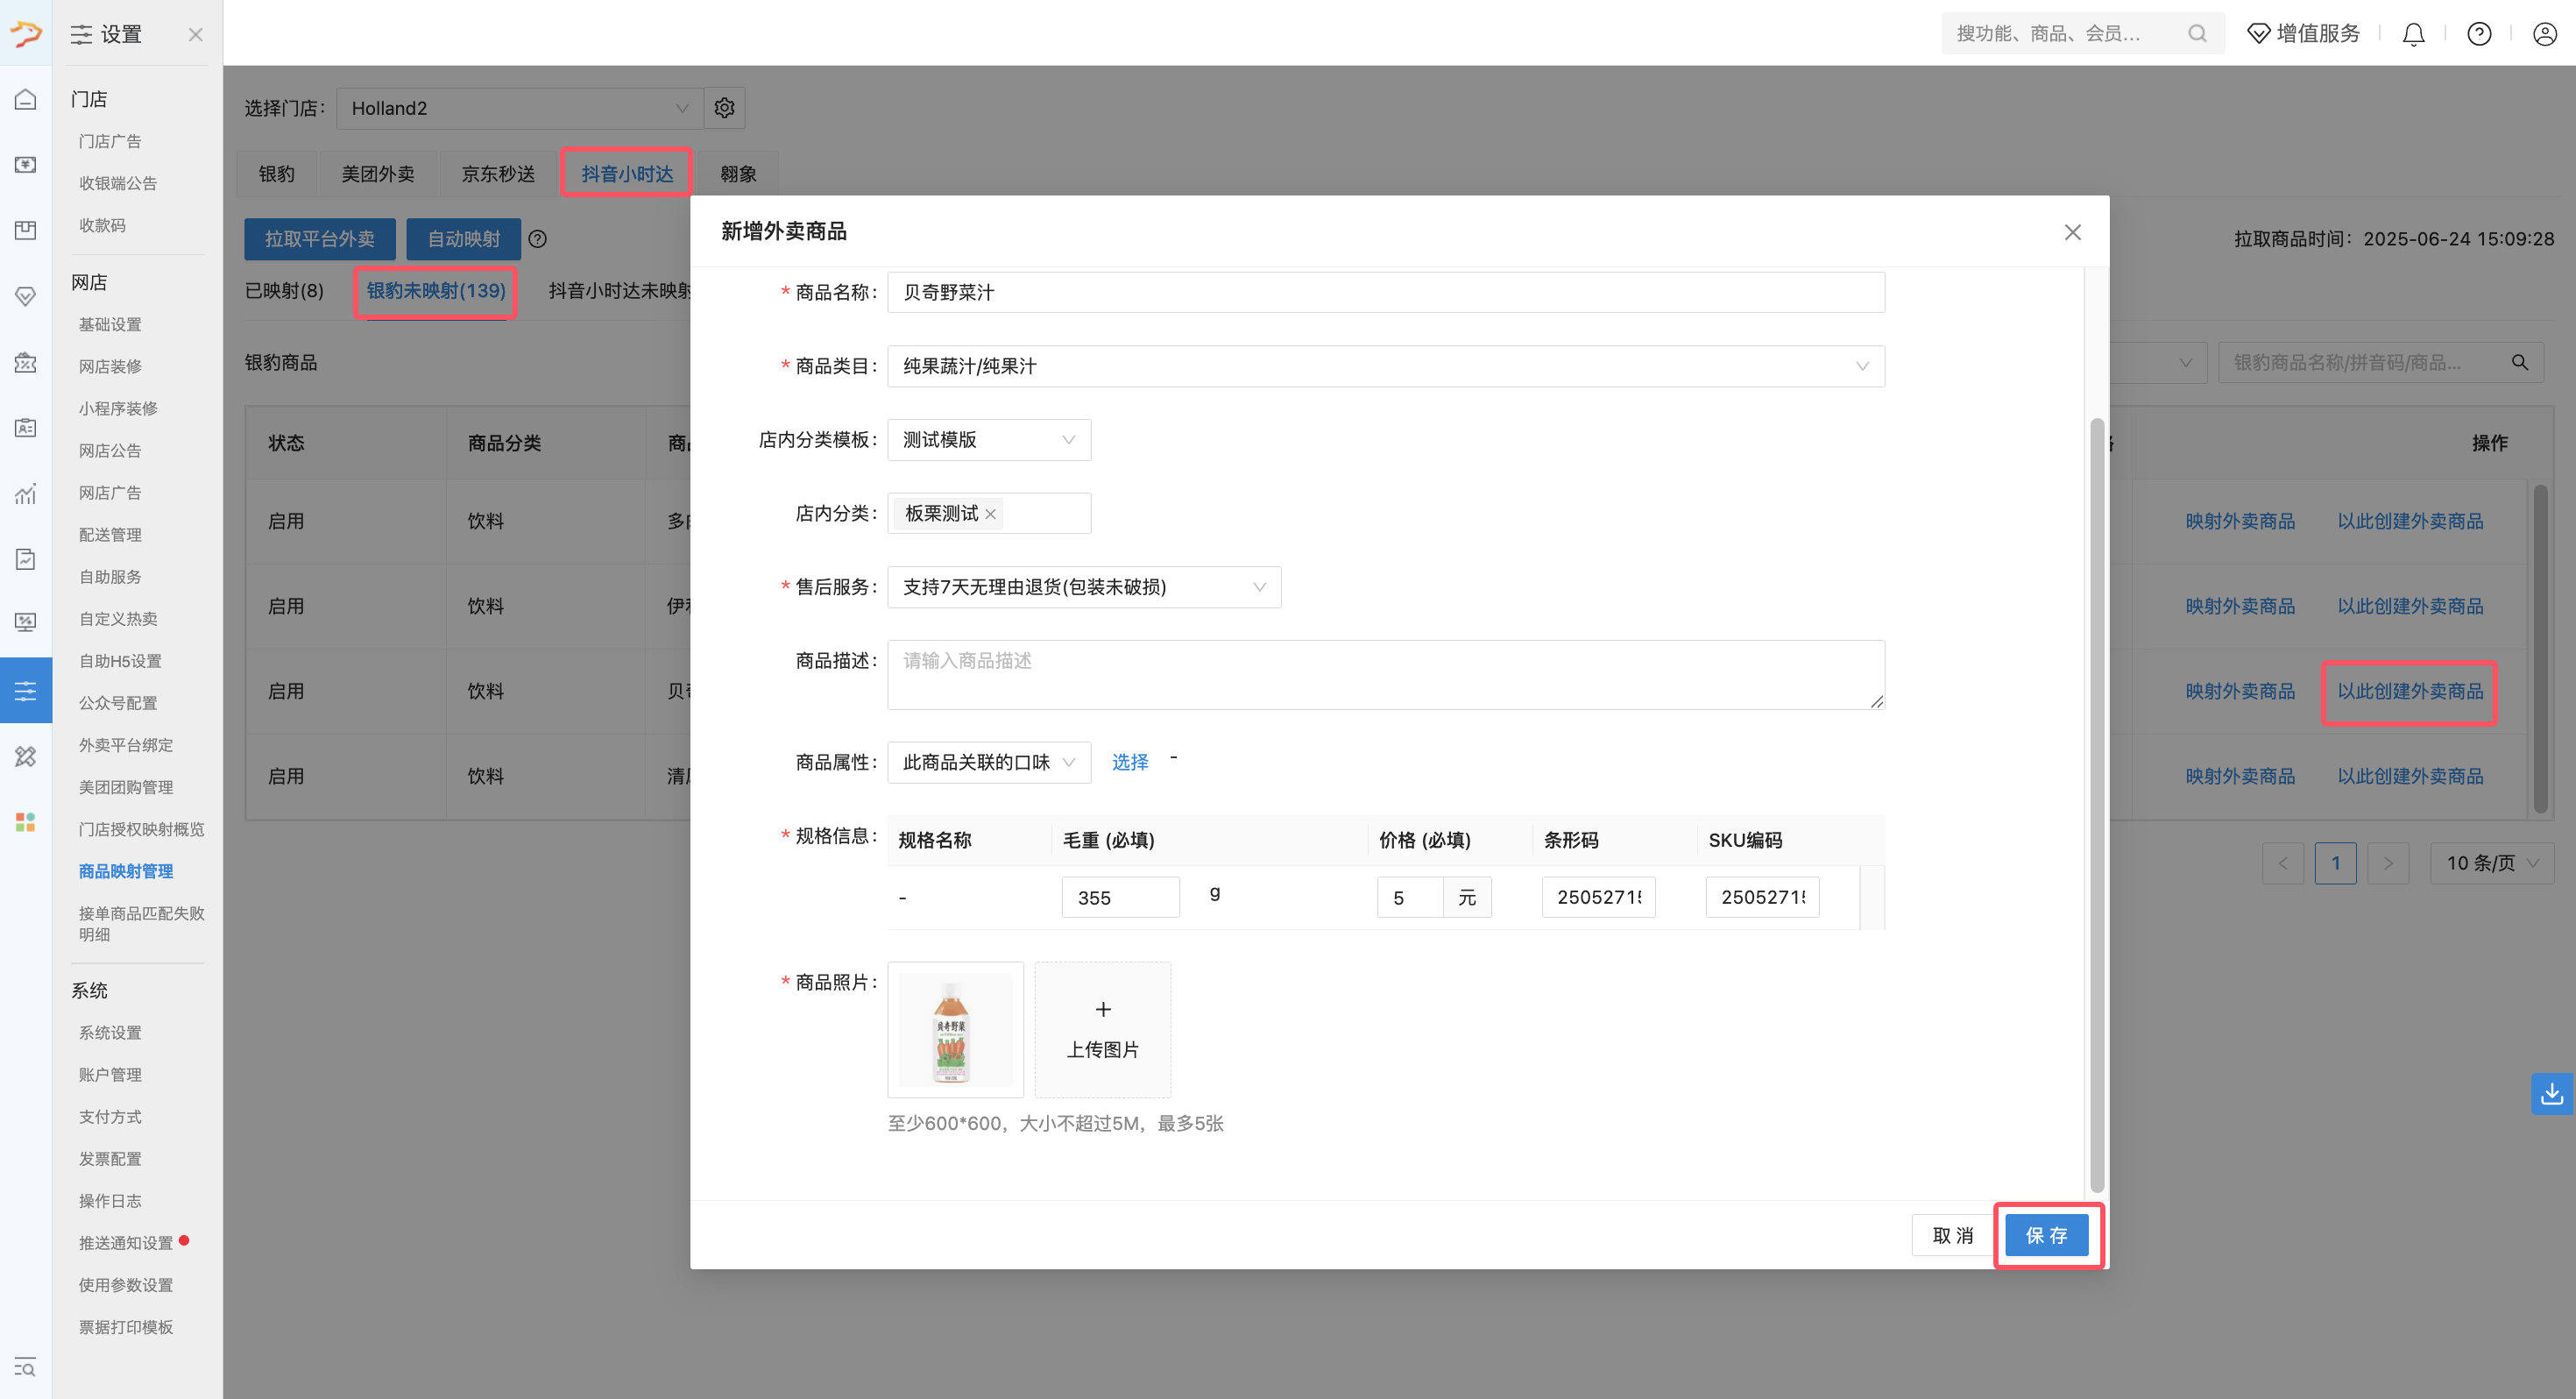Image resolution: width=2576 pixels, height=1399 pixels.
Task: Click the home icon in left rail
Action: 26,99
